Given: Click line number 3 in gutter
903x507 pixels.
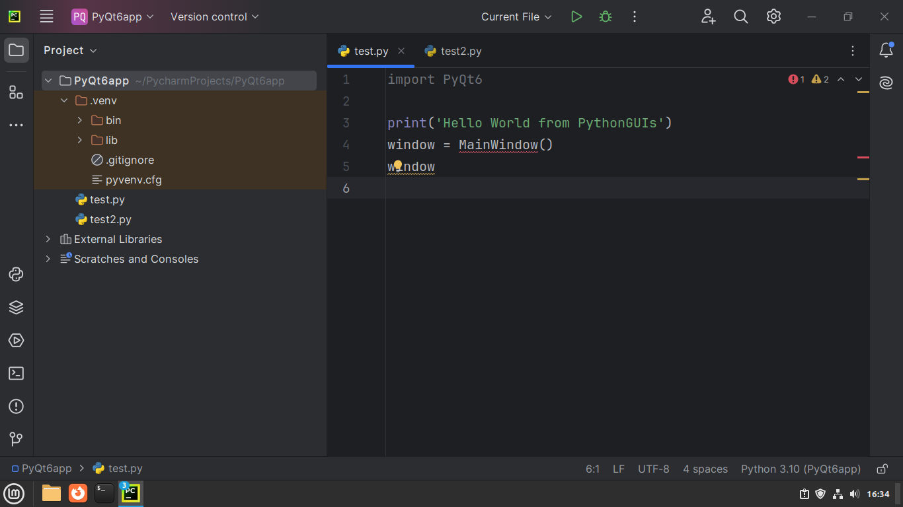Looking at the screenshot, I should (346, 123).
